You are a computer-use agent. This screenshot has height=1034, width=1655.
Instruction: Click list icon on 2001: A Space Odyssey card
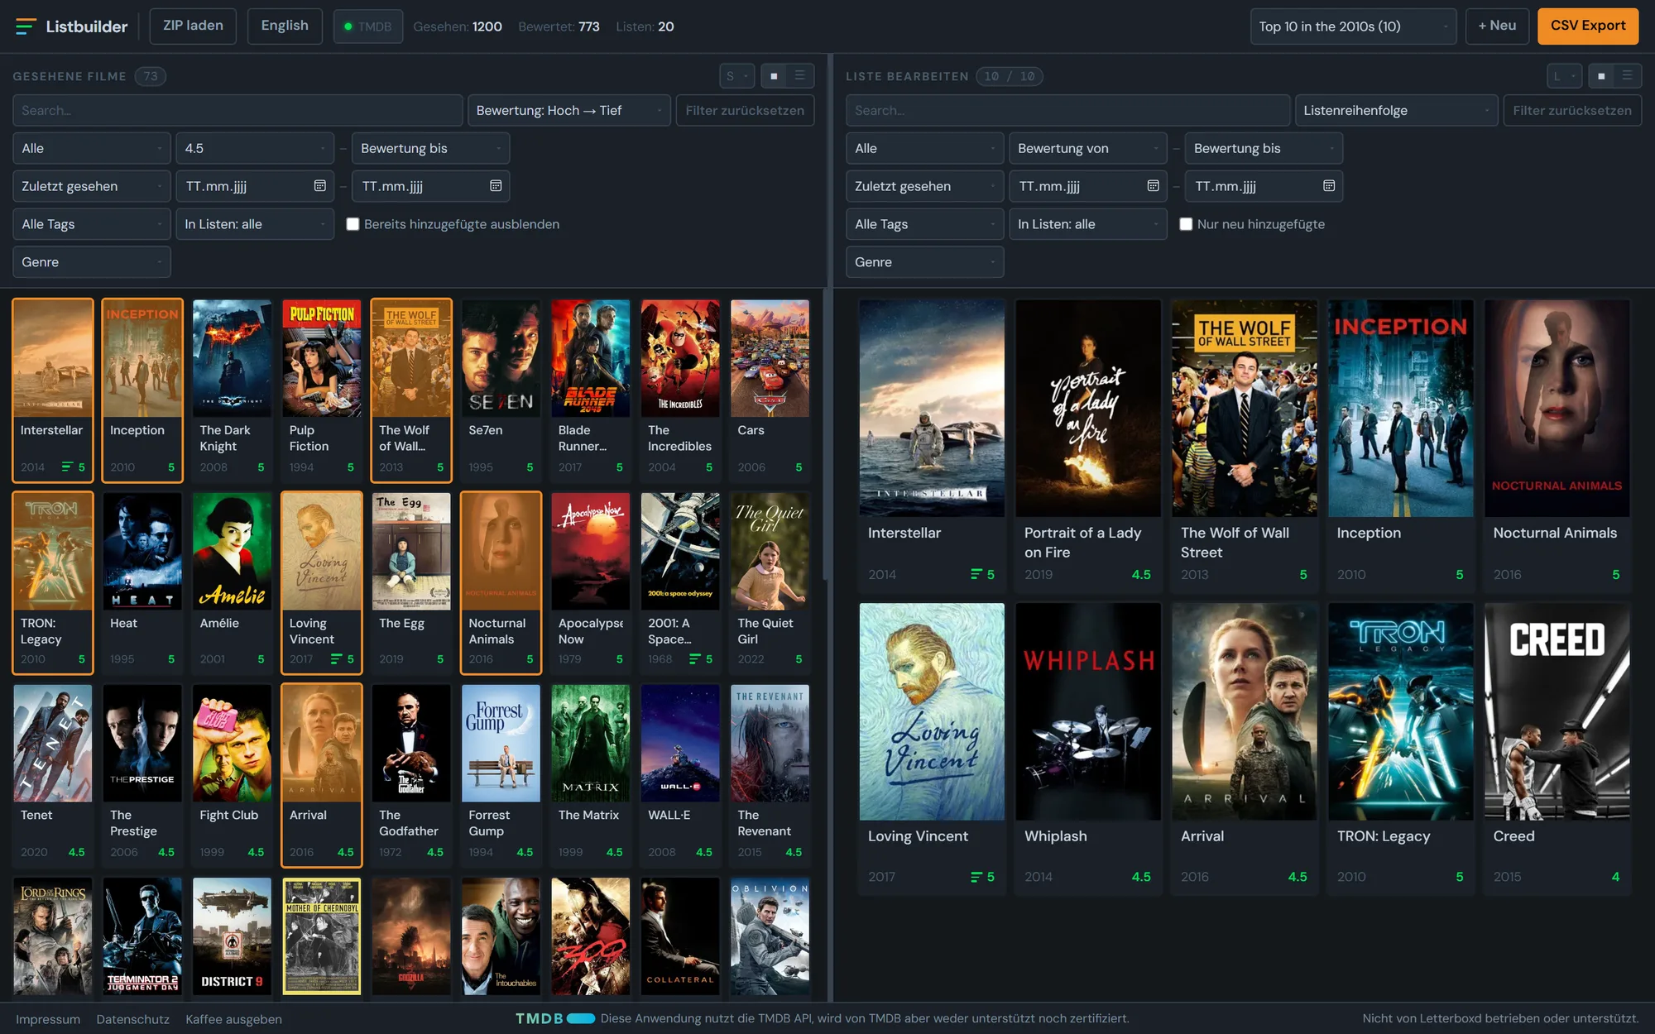tap(695, 659)
